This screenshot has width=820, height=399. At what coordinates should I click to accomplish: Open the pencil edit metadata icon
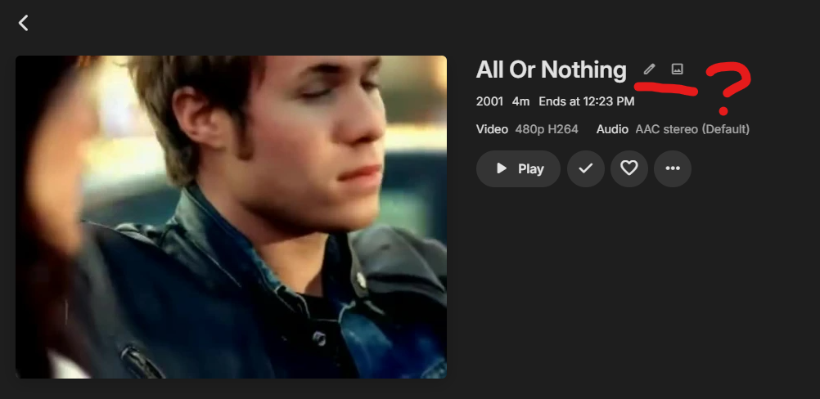pos(649,69)
